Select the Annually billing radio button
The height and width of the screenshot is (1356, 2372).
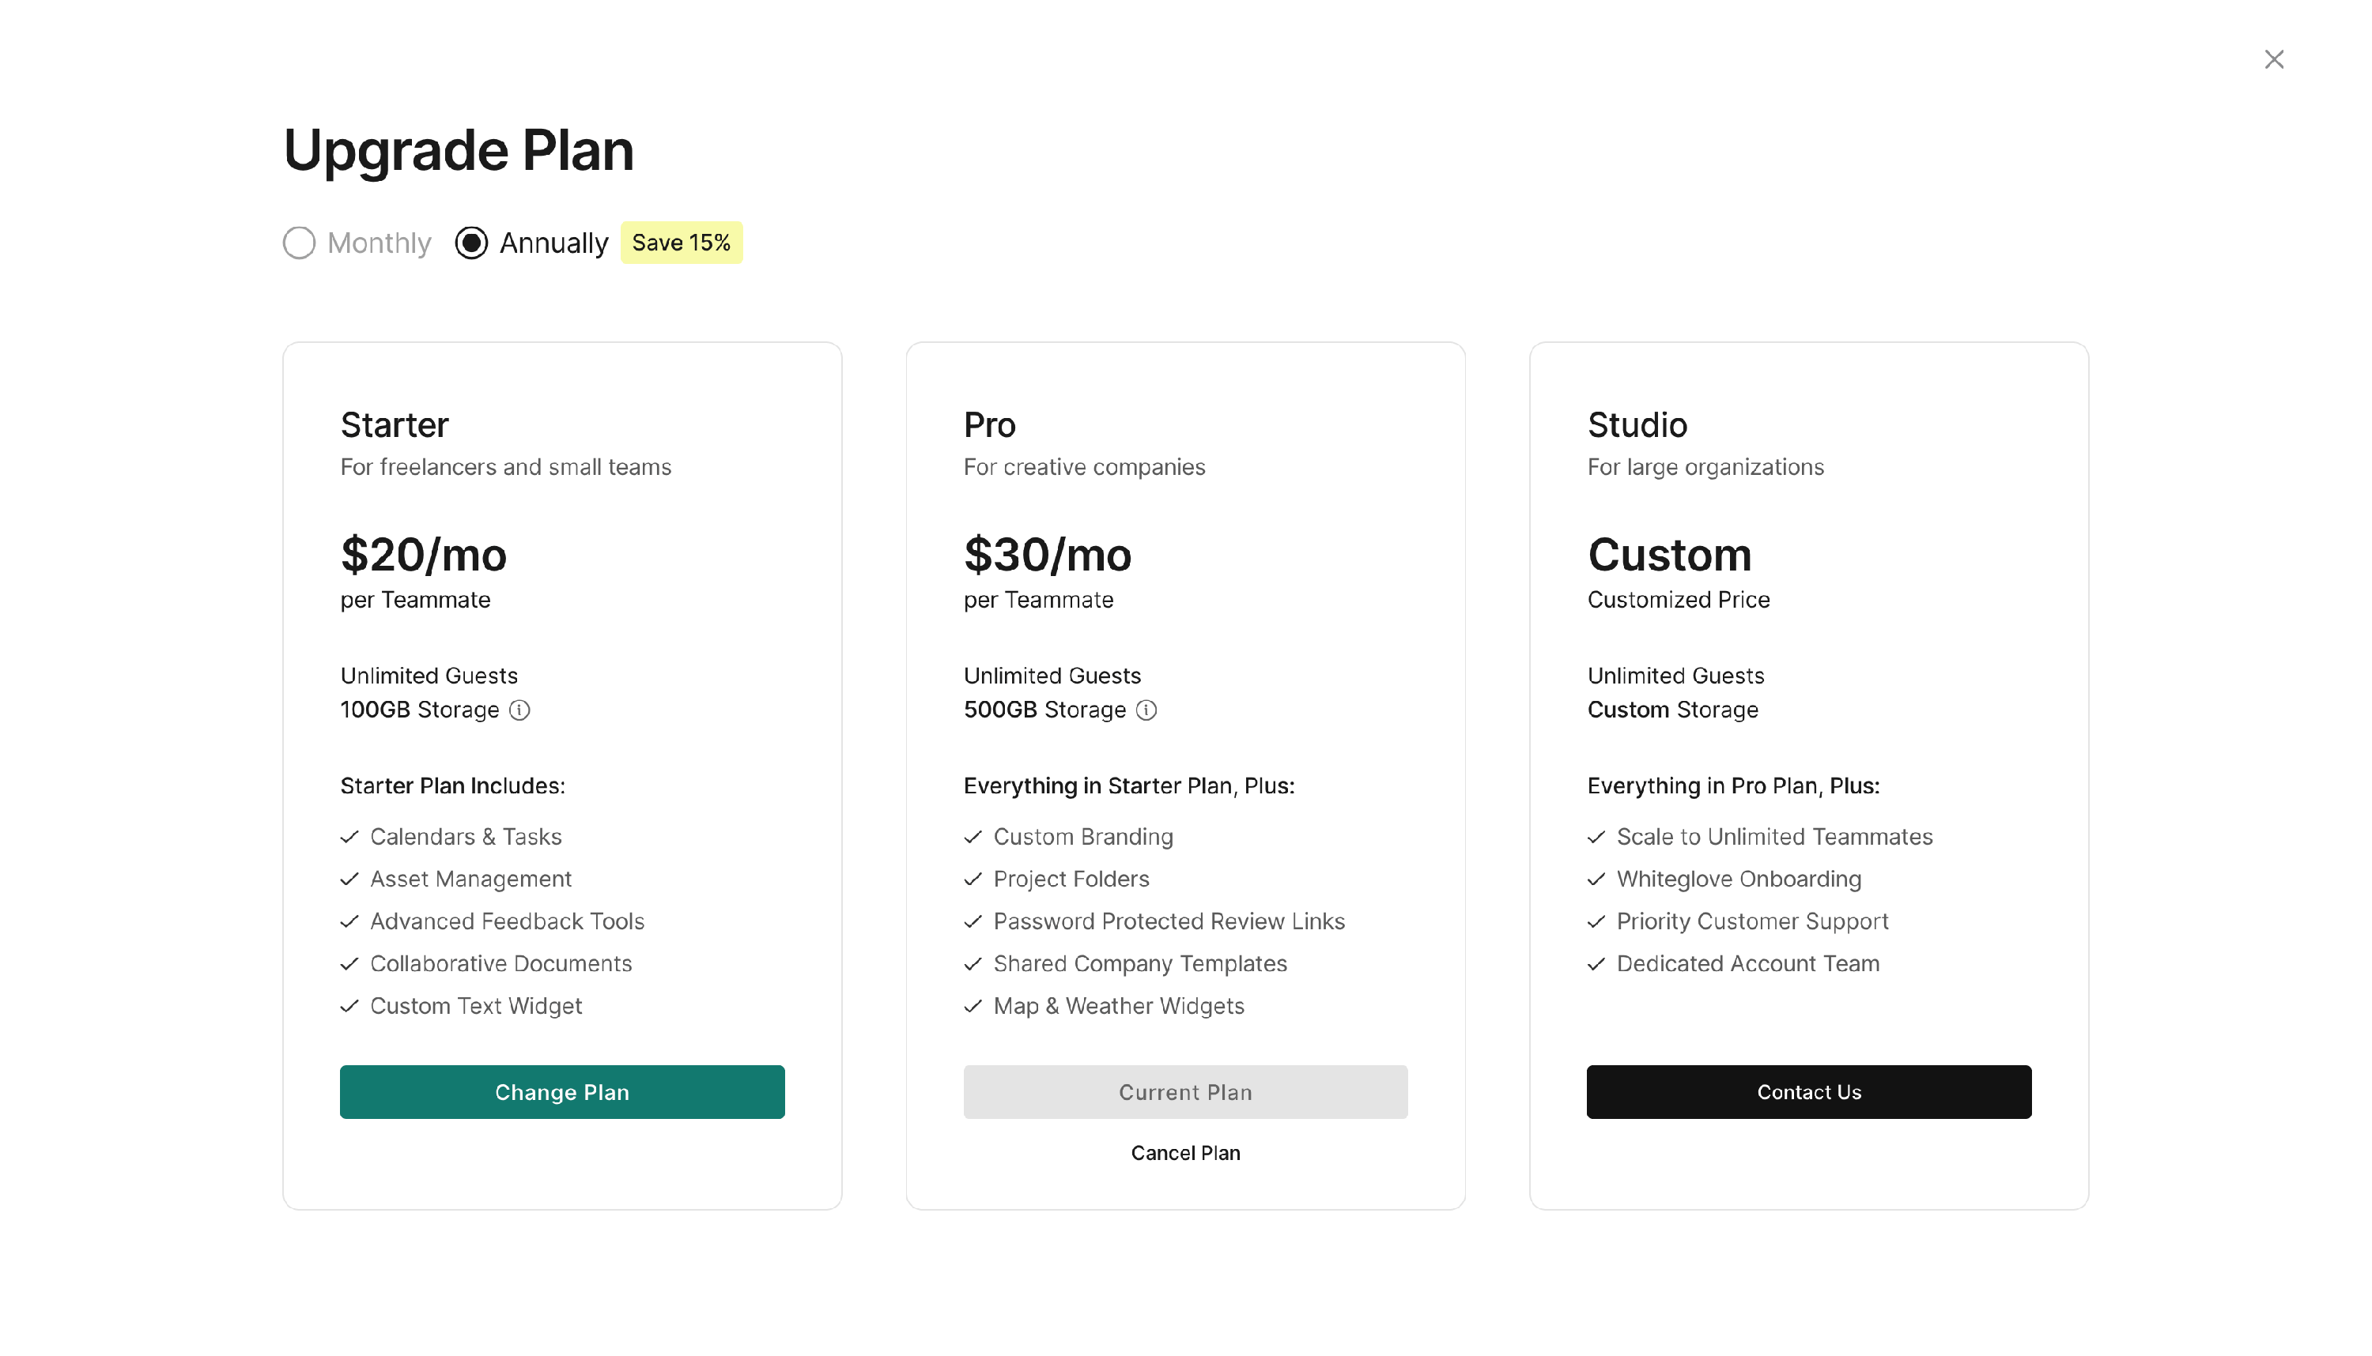coord(471,243)
